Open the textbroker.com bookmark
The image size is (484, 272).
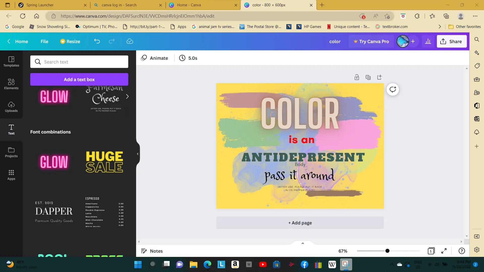click(391, 27)
